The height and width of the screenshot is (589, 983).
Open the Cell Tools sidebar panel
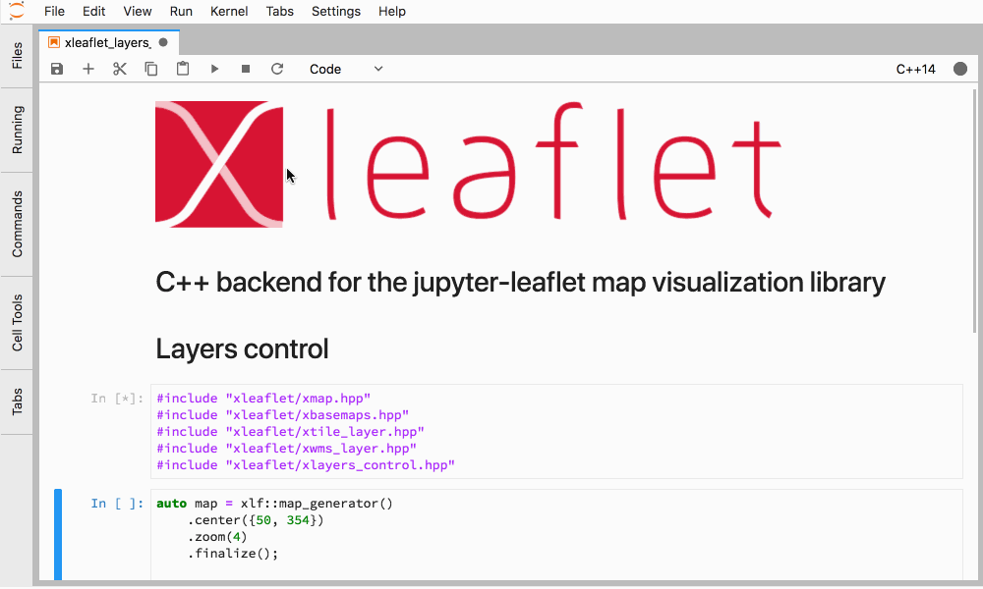click(17, 322)
